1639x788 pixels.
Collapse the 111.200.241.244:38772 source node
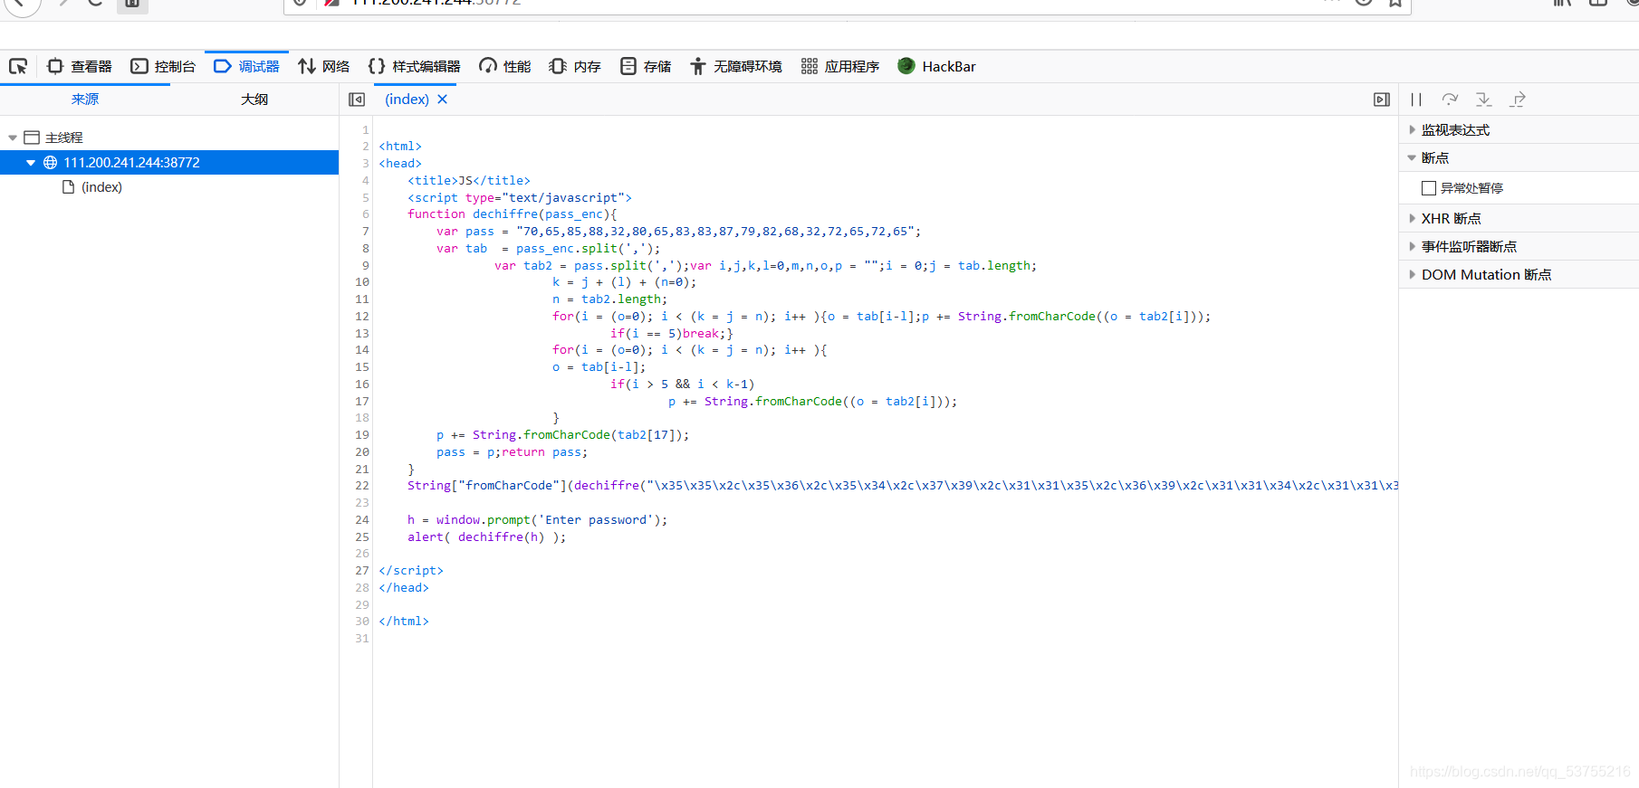coord(31,163)
